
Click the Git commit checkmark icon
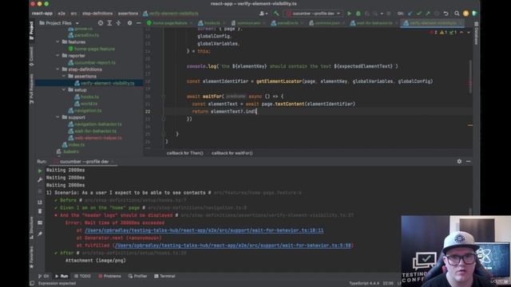[419, 14]
